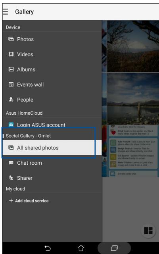Click the Photos icon in the drawer

[11, 39]
